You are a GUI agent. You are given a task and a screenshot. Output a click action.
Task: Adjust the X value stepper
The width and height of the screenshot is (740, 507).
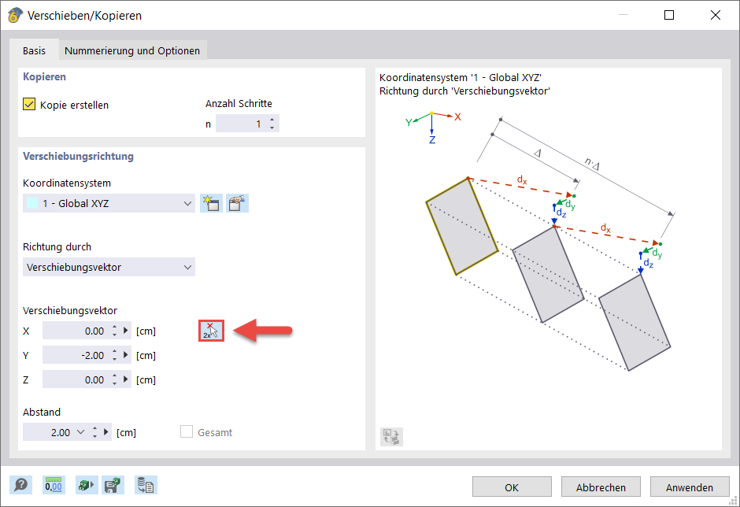tap(115, 331)
